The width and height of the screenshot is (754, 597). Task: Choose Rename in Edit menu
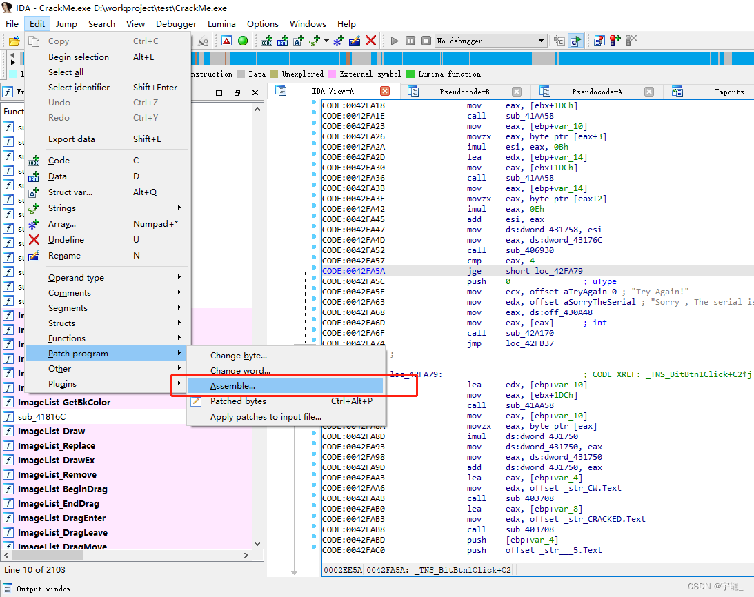click(107, 255)
